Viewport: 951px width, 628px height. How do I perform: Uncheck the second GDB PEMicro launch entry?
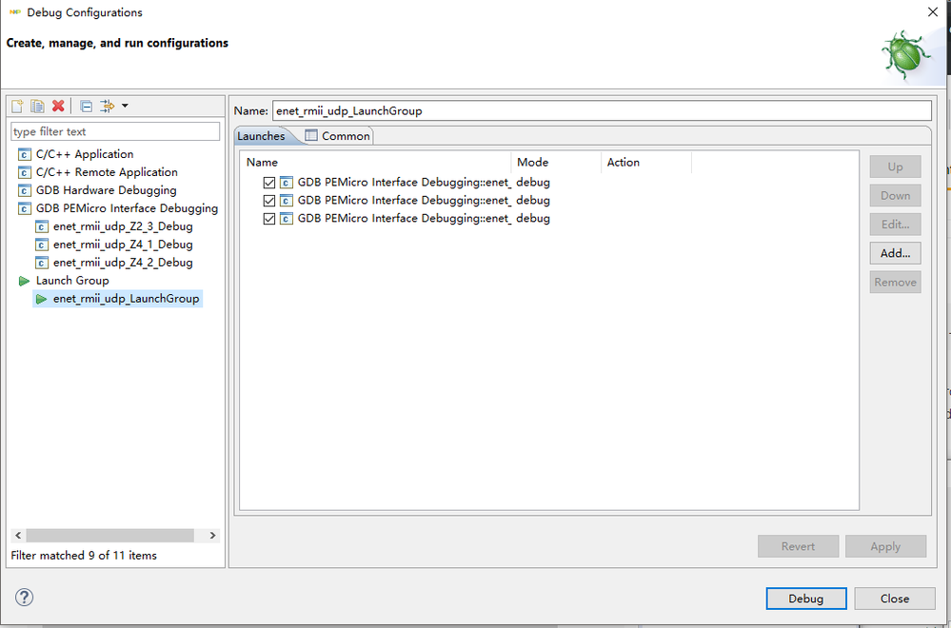click(269, 201)
